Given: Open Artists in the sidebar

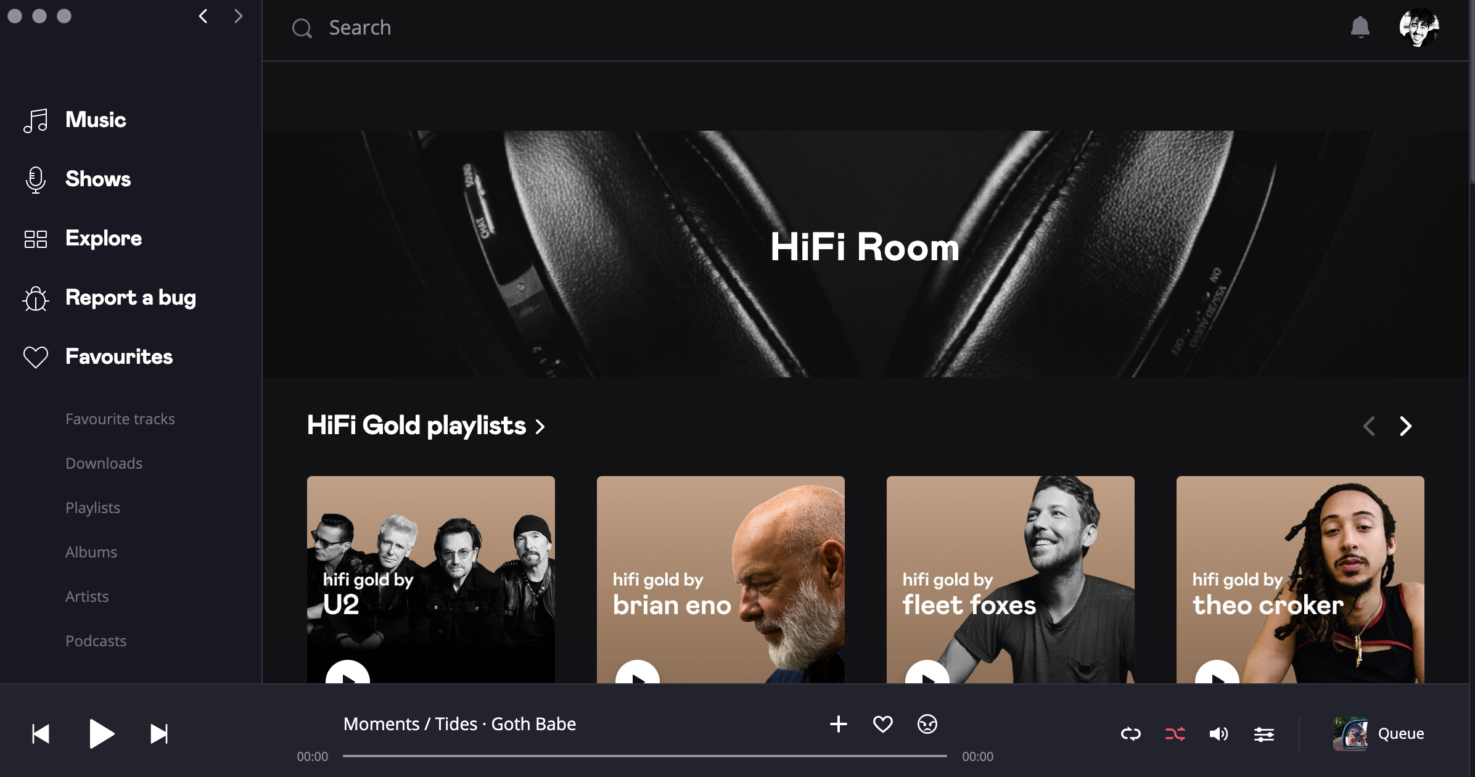Looking at the screenshot, I should pyautogui.click(x=87, y=596).
